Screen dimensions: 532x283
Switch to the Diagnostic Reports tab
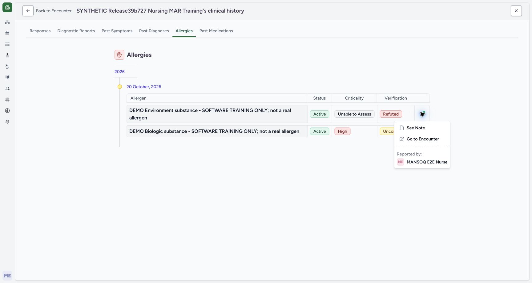(x=76, y=31)
